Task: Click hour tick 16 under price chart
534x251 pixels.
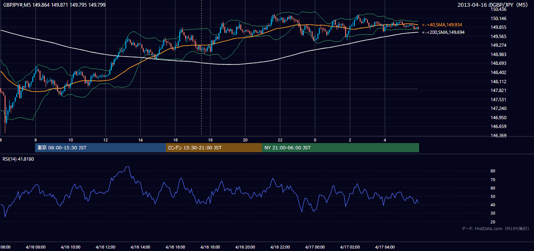Action: [175, 140]
